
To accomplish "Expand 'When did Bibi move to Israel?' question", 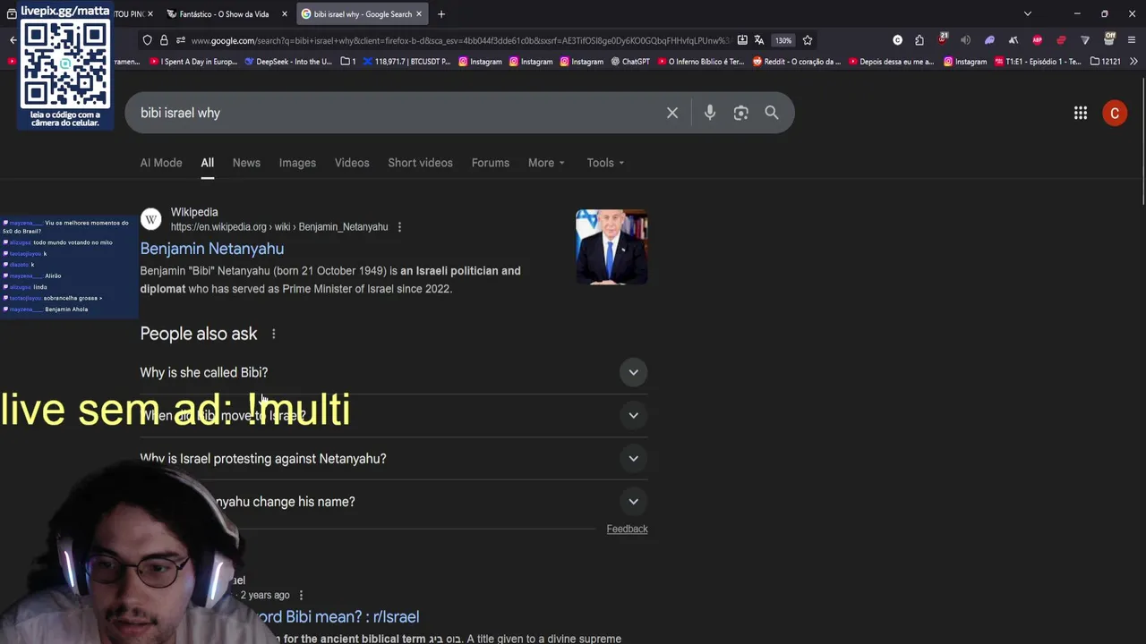I will point(393,415).
